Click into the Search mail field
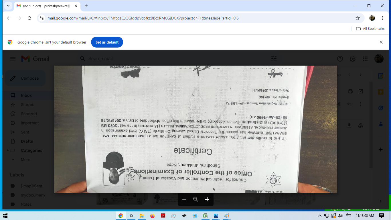This screenshot has height=220, width=391. tap(177, 58)
